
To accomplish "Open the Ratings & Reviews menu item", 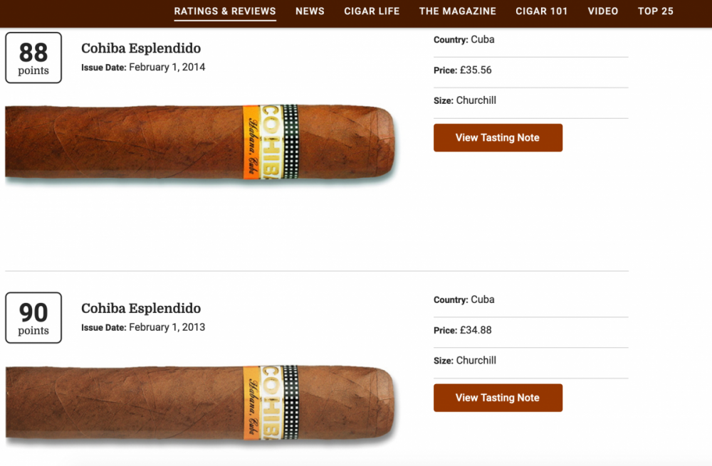I will pos(225,11).
